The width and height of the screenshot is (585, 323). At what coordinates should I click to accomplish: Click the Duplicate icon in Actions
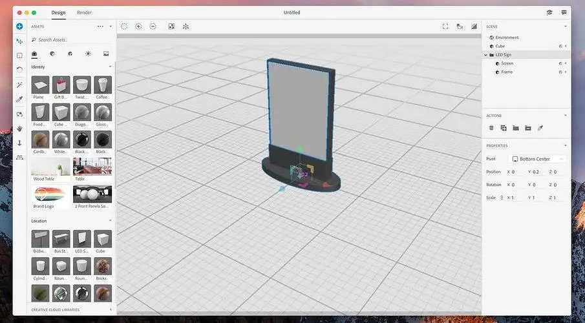(x=504, y=128)
